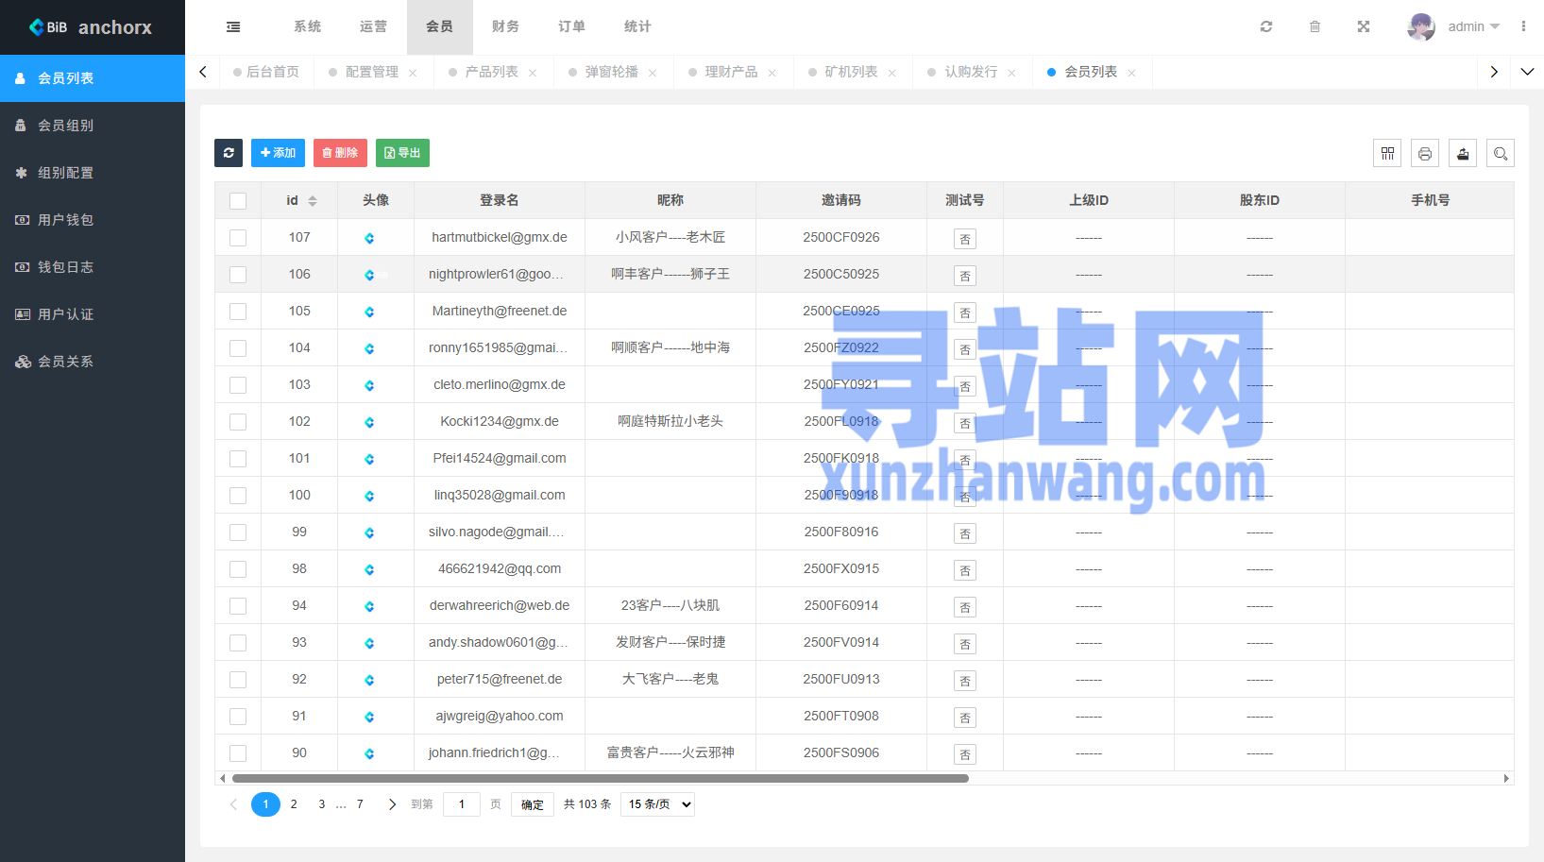This screenshot has width=1544, height=862.
Task: Tick the checkbox for member id 104
Action: click(238, 348)
